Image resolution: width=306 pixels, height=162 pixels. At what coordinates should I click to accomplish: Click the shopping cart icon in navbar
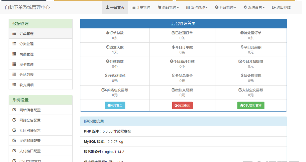click(160, 7)
